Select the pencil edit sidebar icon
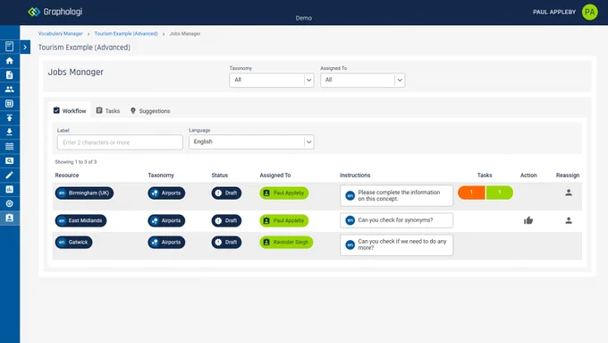 (9, 176)
